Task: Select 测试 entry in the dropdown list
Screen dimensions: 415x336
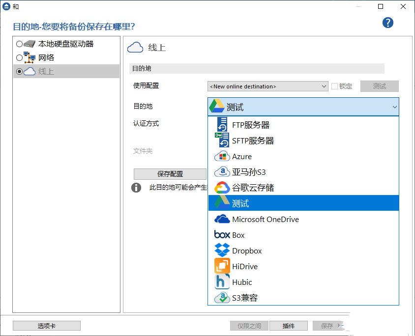Action: [242, 203]
